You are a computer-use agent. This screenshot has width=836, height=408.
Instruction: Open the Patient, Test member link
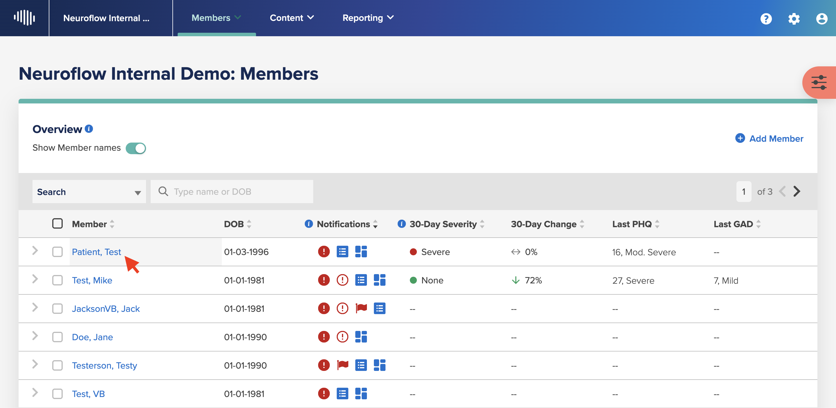point(96,252)
